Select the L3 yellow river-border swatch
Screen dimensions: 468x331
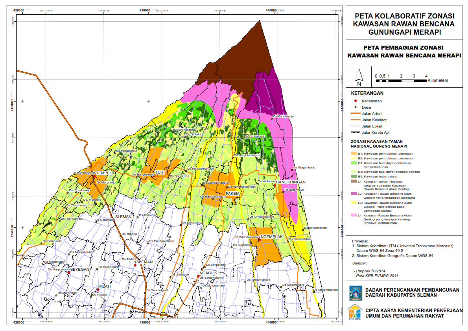click(354, 203)
